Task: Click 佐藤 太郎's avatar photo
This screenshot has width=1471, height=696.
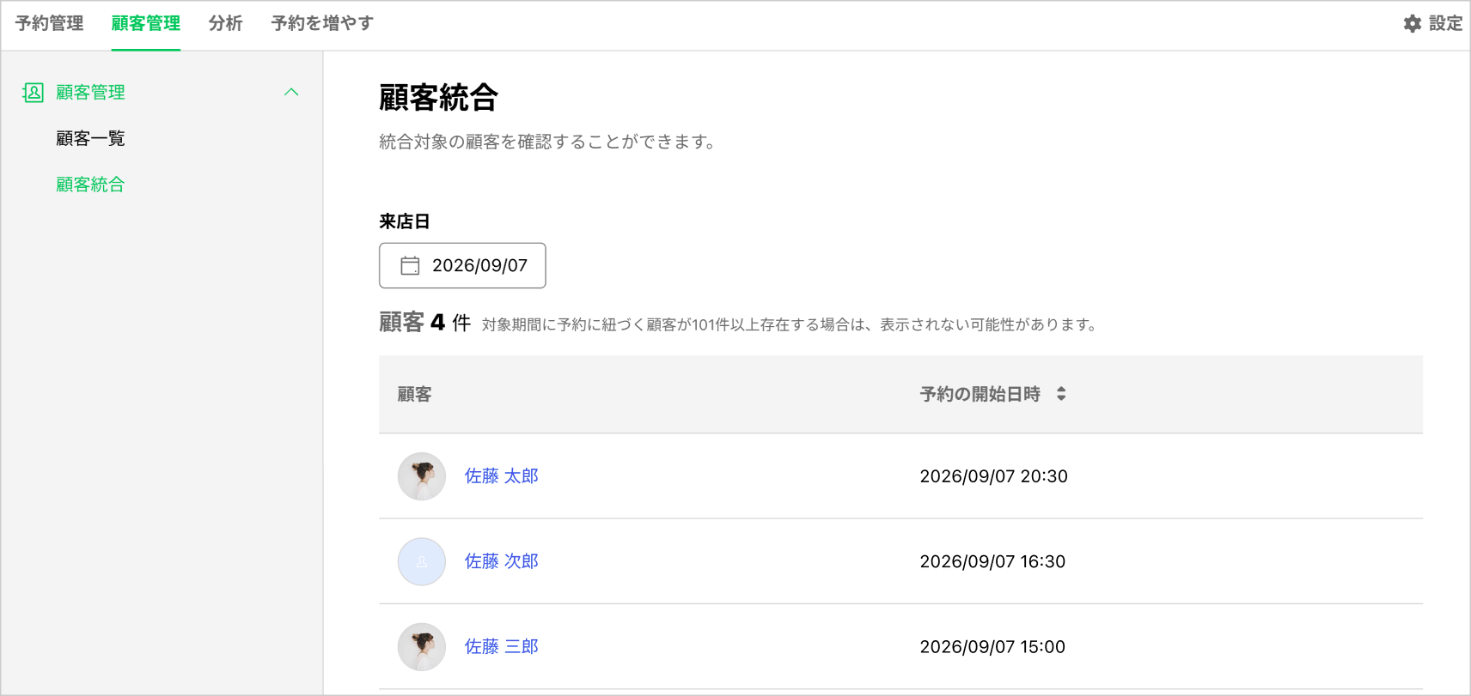Action: click(x=422, y=476)
